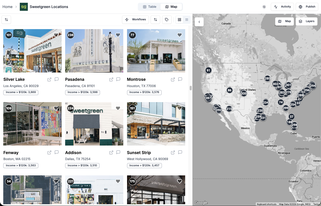Switch to the Table view tab
The image size is (321, 206).
(x=150, y=7)
